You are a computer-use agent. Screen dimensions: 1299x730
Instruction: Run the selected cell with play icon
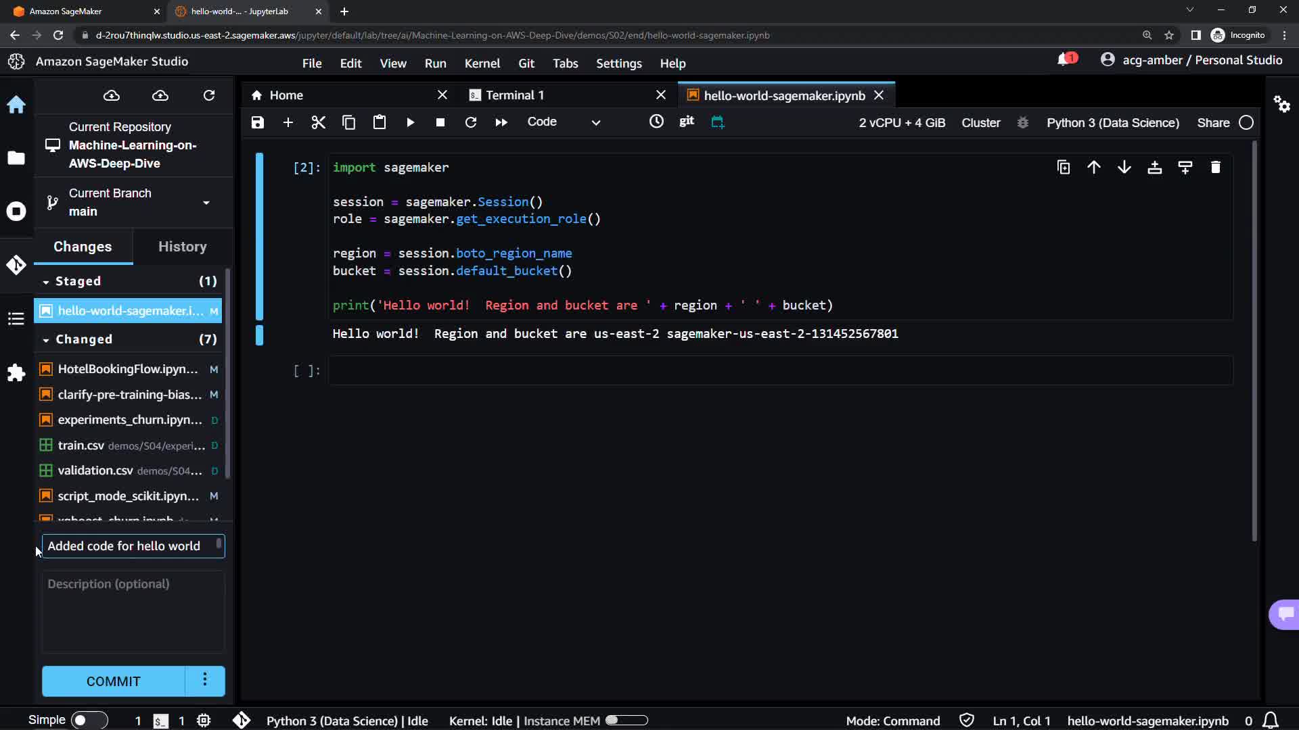point(410,122)
